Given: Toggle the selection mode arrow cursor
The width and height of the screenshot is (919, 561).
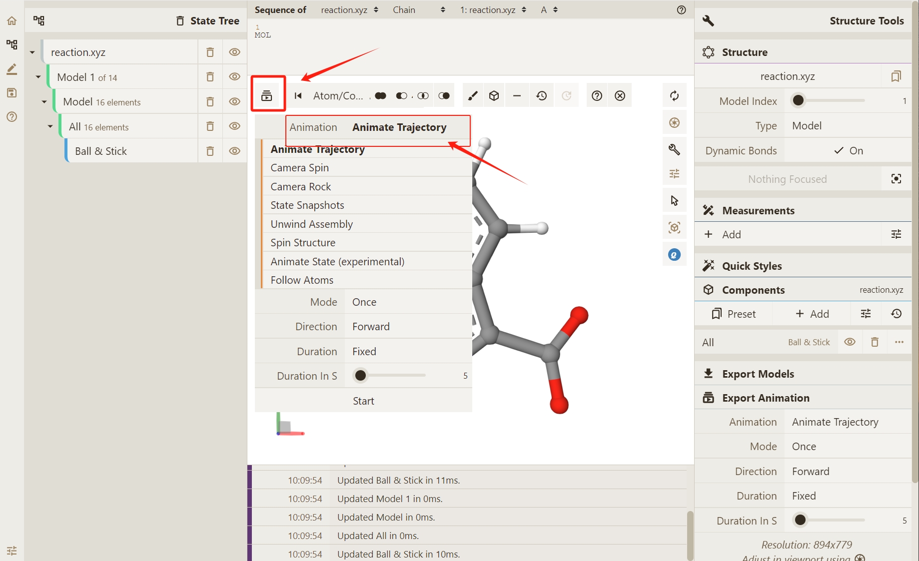Looking at the screenshot, I should [674, 201].
